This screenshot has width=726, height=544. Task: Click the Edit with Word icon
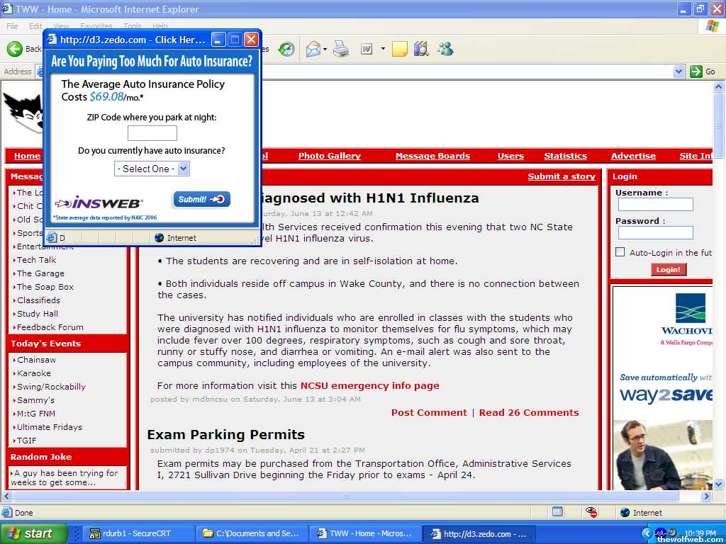pos(367,49)
